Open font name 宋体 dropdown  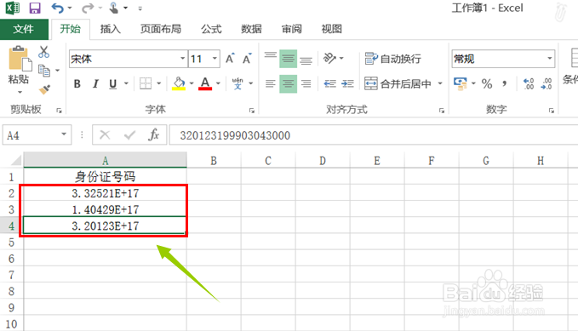[182, 59]
